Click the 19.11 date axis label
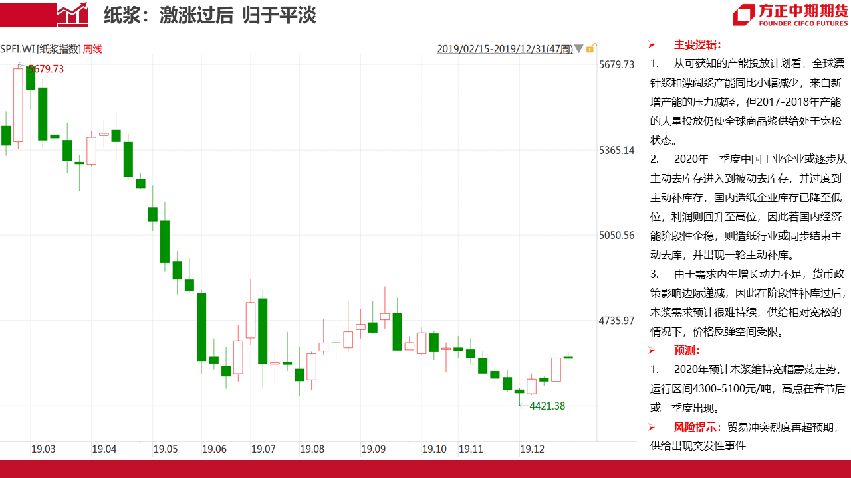The image size is (851, 478). pos(471,449)
